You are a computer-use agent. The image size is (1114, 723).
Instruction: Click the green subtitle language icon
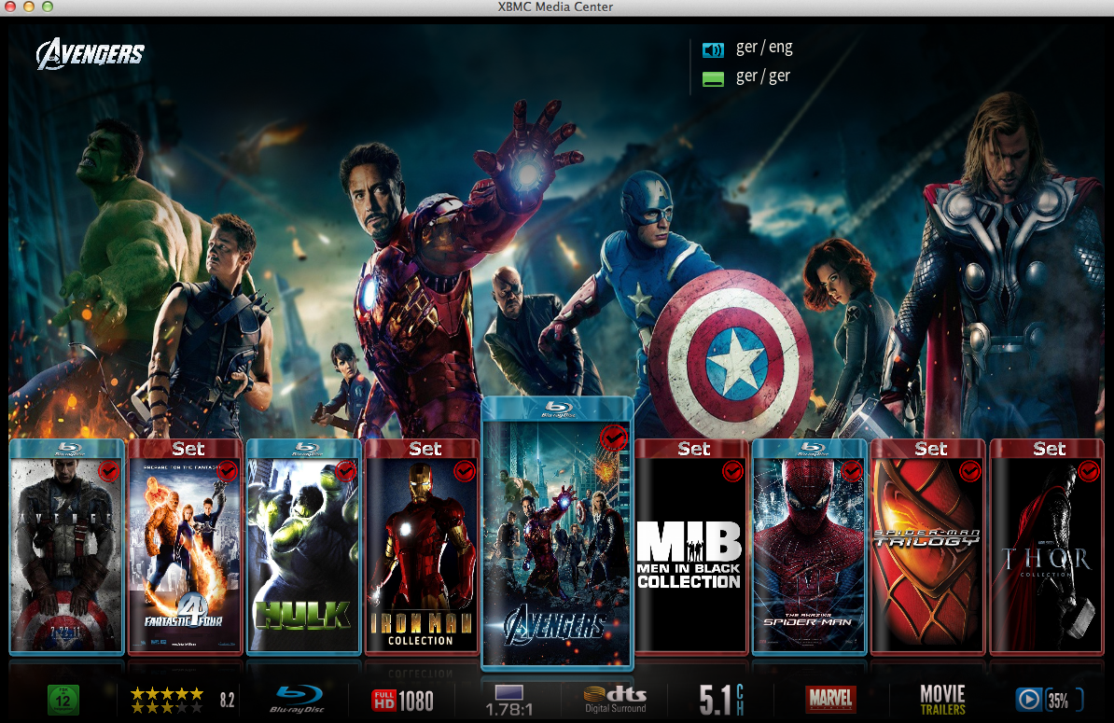click(713, 79)
